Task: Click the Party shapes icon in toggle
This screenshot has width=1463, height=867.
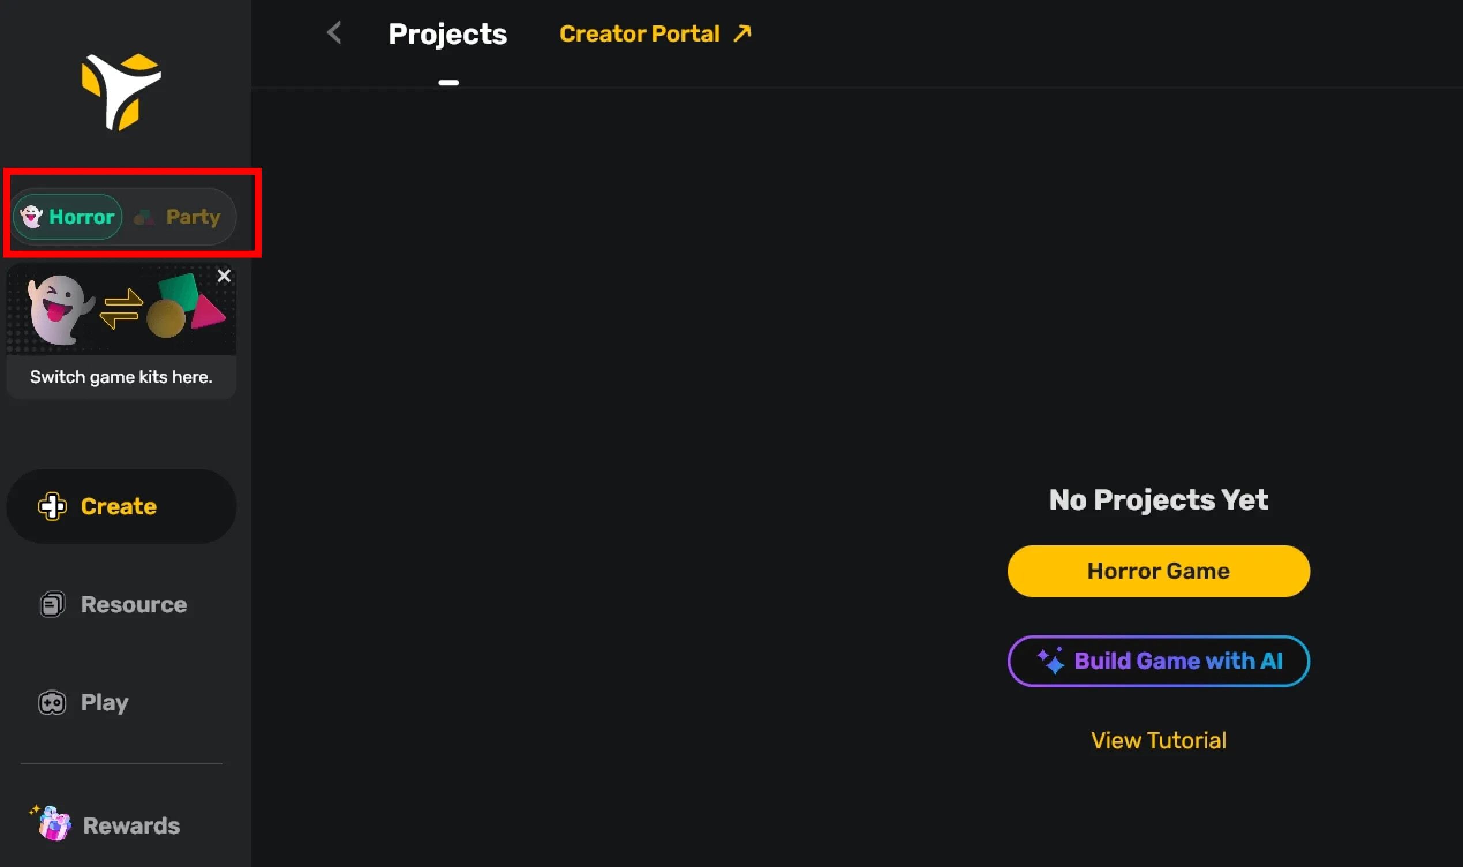Action: 144,217
